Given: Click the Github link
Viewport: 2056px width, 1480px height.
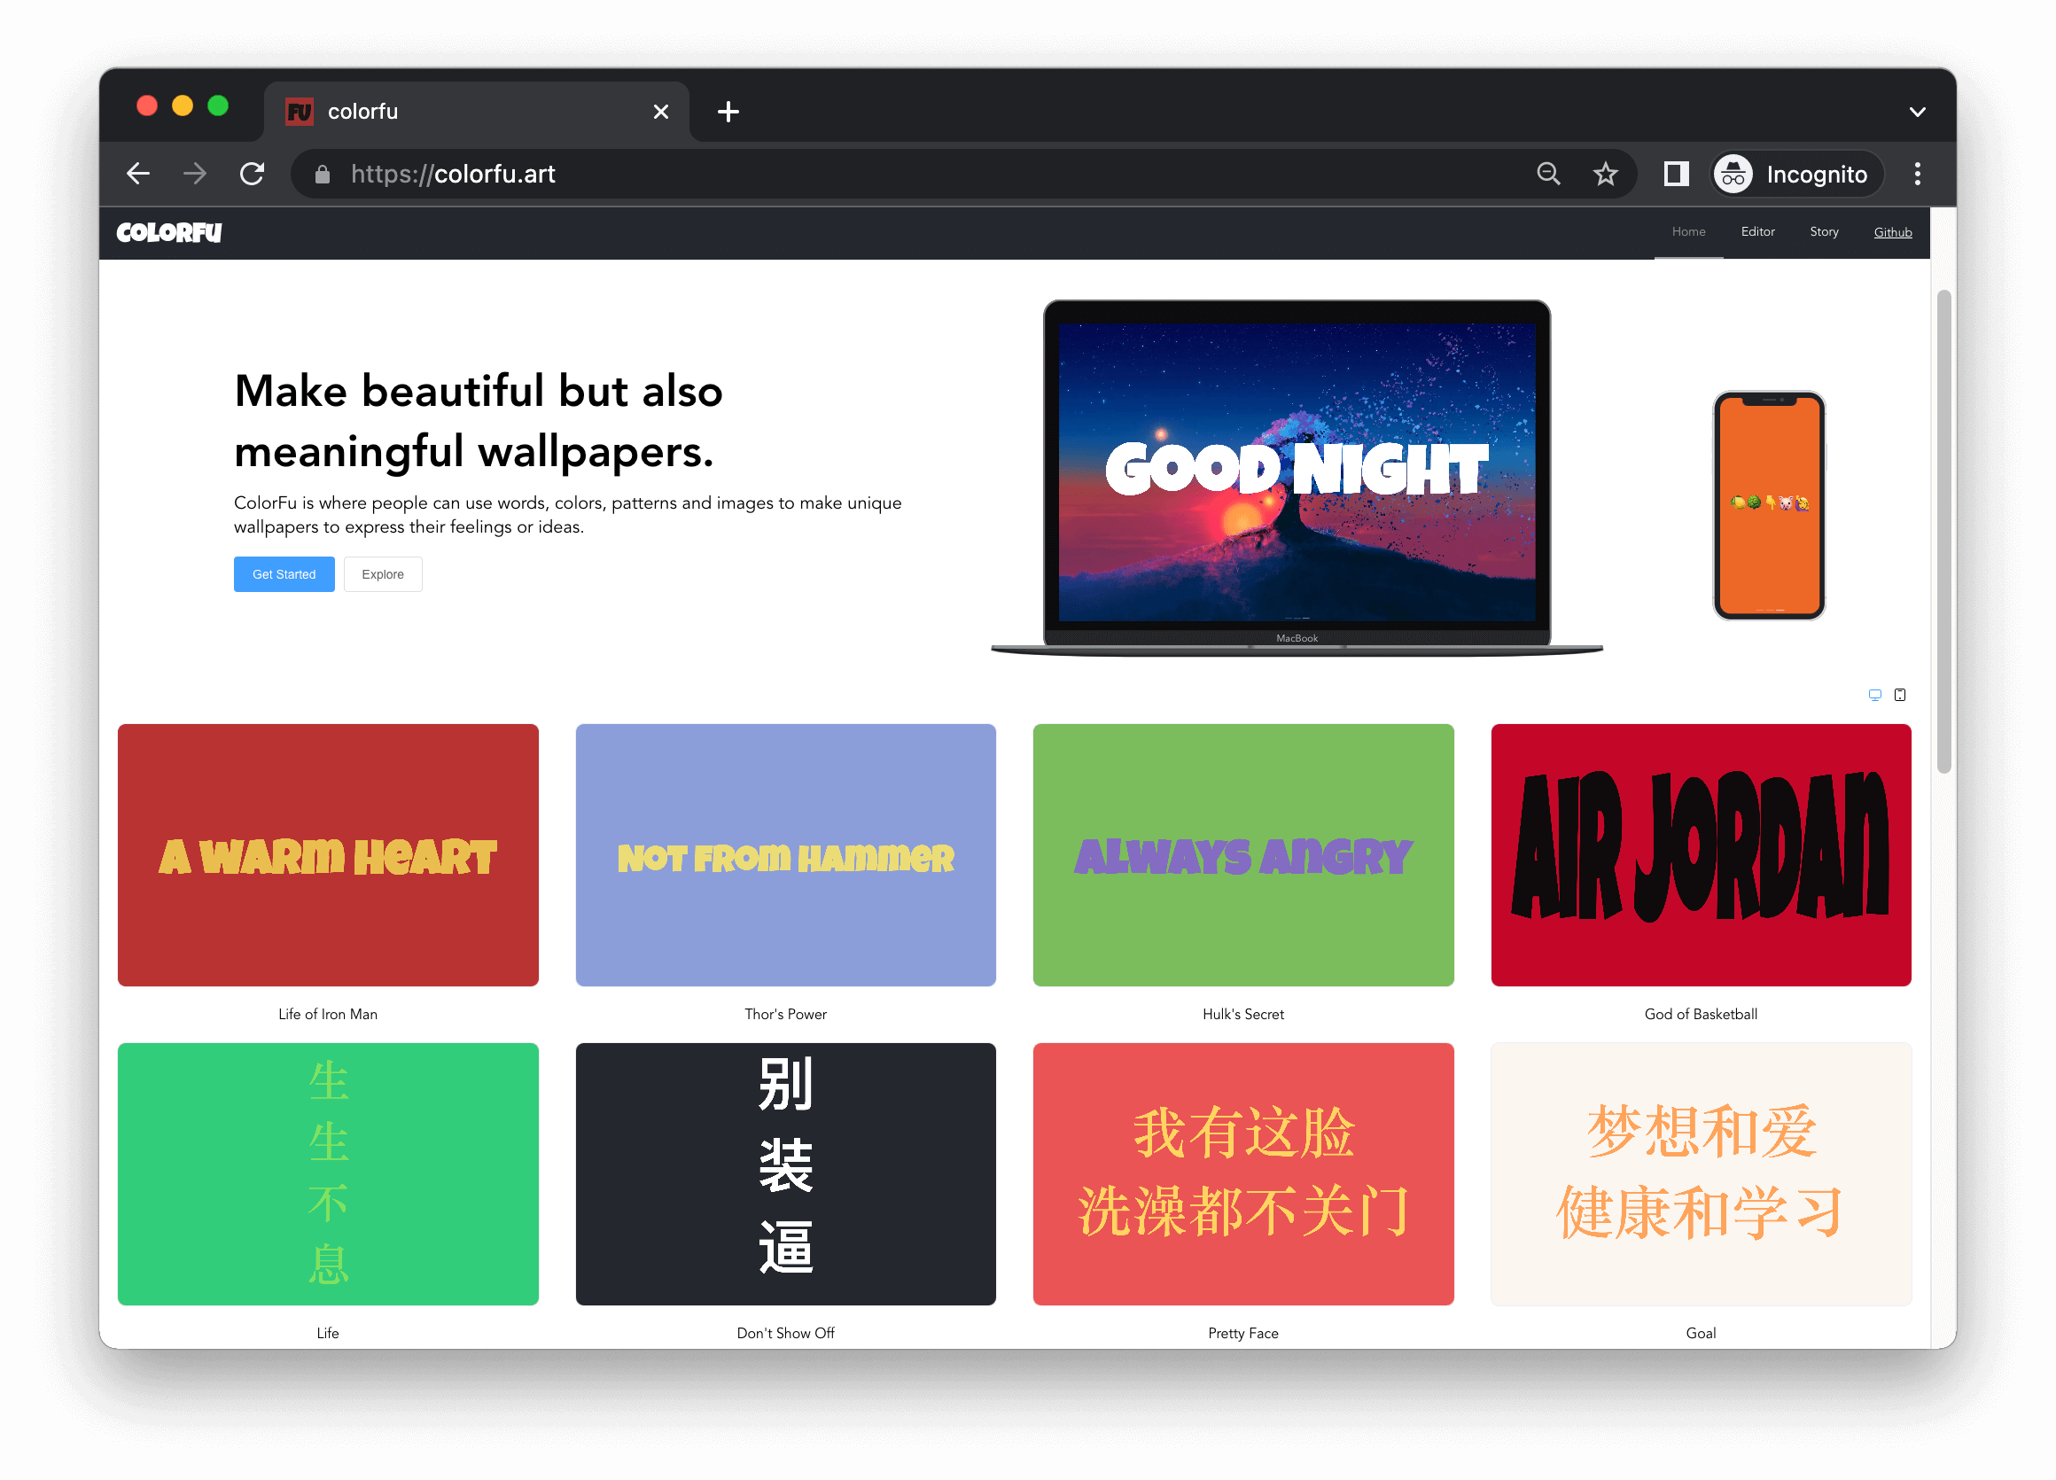Looking at the screenshot, I should 1892,233.
